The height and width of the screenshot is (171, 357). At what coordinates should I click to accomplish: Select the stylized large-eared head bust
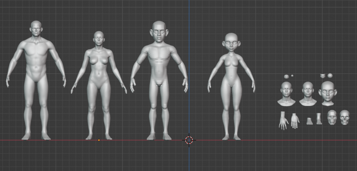(328, 93)
